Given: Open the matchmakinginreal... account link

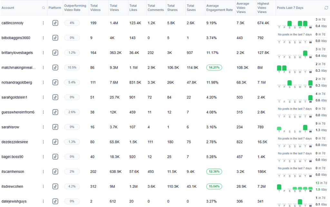Looking at the screenshot, I should click(19, 68).
